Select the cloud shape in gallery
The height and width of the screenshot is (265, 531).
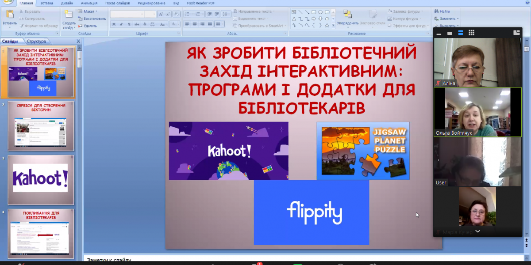click(x=327, y=19)
